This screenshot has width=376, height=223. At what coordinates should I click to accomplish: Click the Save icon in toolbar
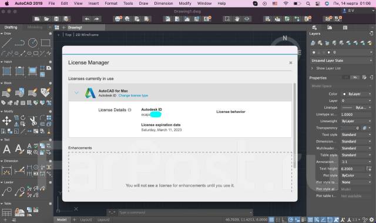coord(56,19)
